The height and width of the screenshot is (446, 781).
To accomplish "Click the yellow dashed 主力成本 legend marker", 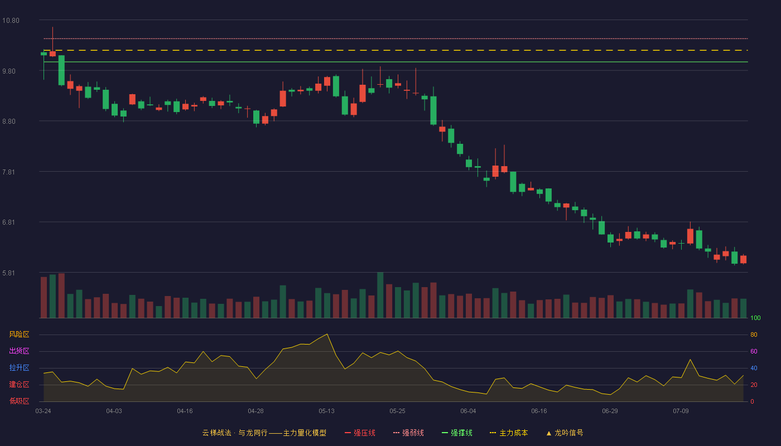I will pyautogui.click(x=493, y=433).
